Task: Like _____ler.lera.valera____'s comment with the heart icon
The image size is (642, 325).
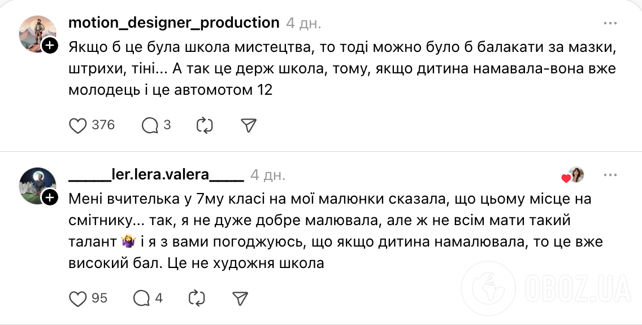Action: click(x=77, y=298)
